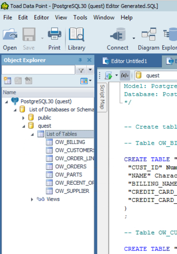Screen dimensions: 177x254
Task: Open the File menu
Action: pyautogui.click(x=8, y=18)
